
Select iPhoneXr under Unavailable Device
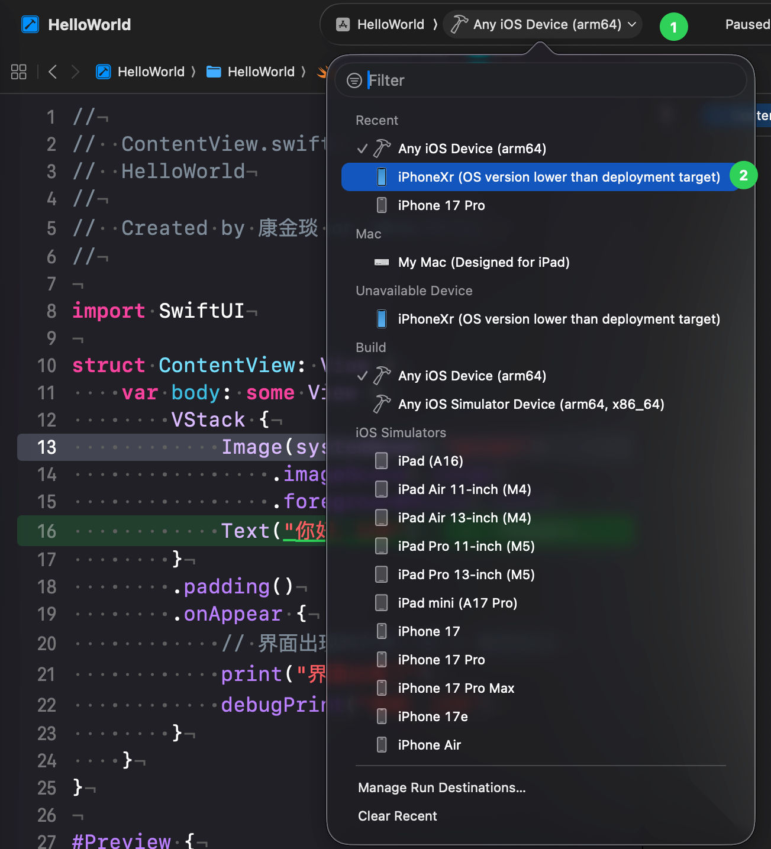[x=541, y=319]
